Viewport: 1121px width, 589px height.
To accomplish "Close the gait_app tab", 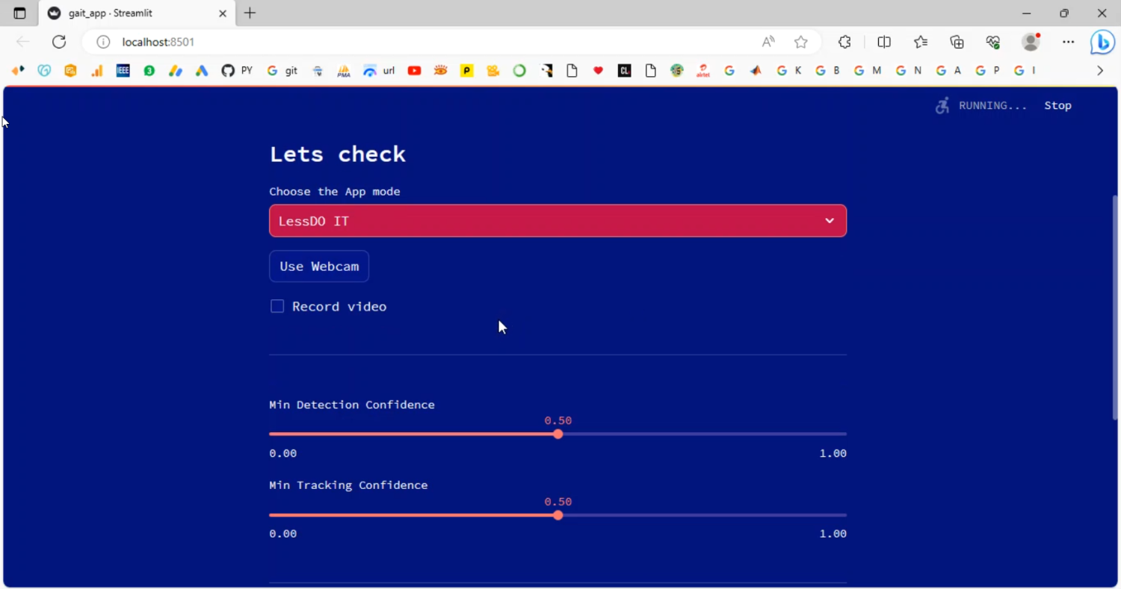I will [x=222, y=13].
